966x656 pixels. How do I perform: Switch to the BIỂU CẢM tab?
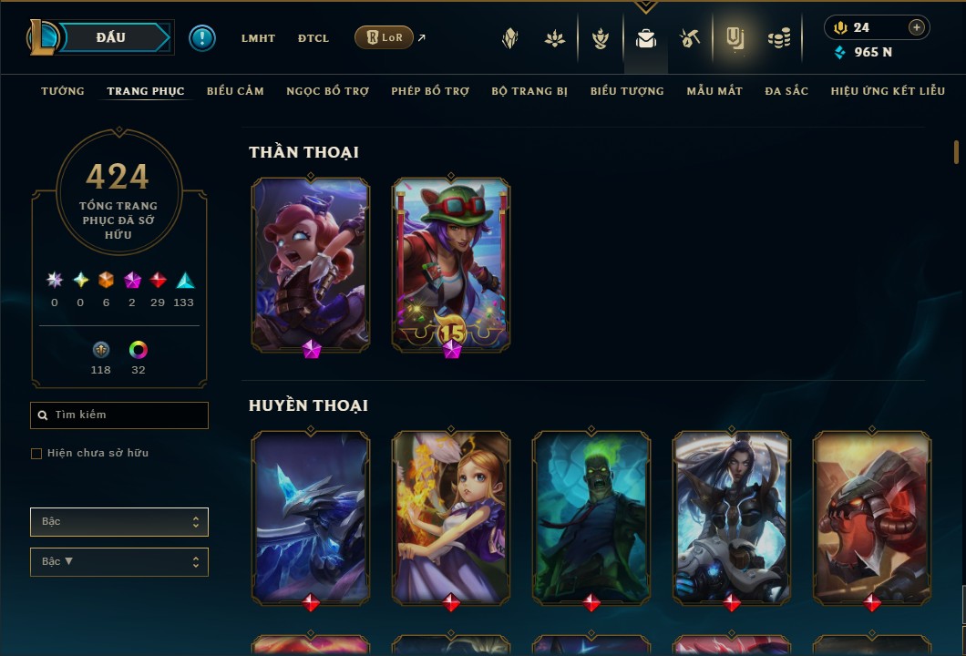[x=235, y=91]
